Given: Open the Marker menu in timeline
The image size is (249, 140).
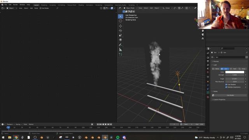Looking at the screenshot, I should tap(31, 124).
